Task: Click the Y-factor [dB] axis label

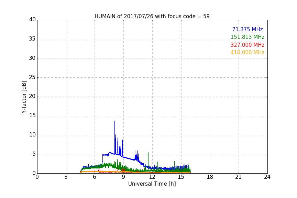Action: tap(24, 97)
